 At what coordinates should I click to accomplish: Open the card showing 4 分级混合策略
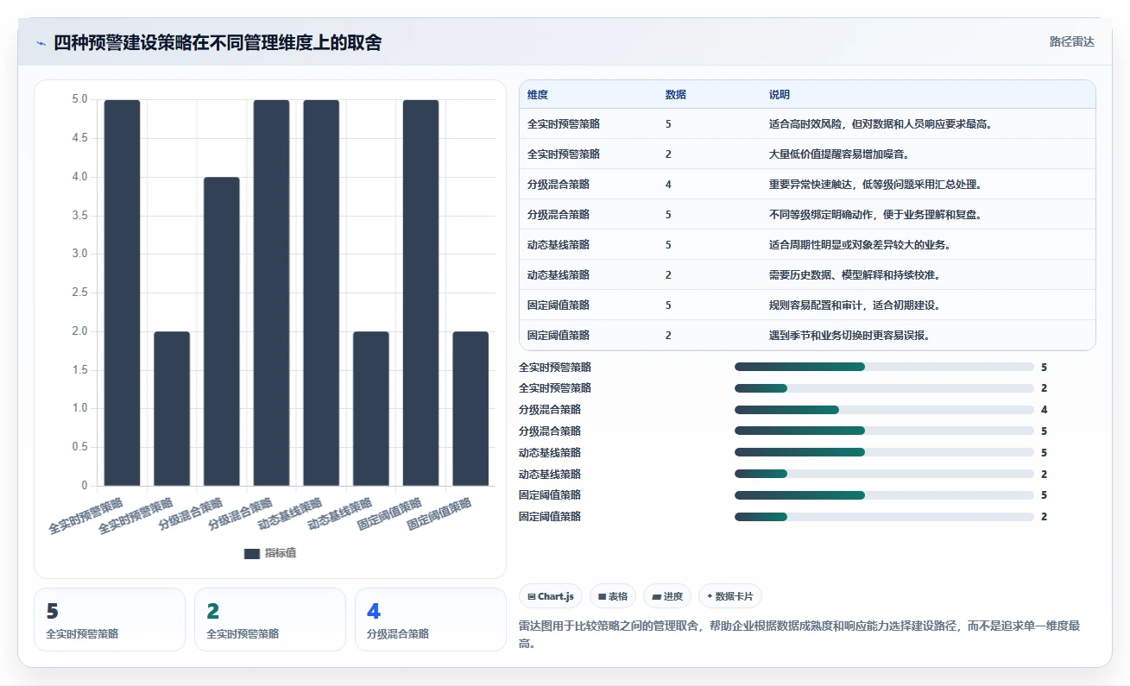[431, 620]
